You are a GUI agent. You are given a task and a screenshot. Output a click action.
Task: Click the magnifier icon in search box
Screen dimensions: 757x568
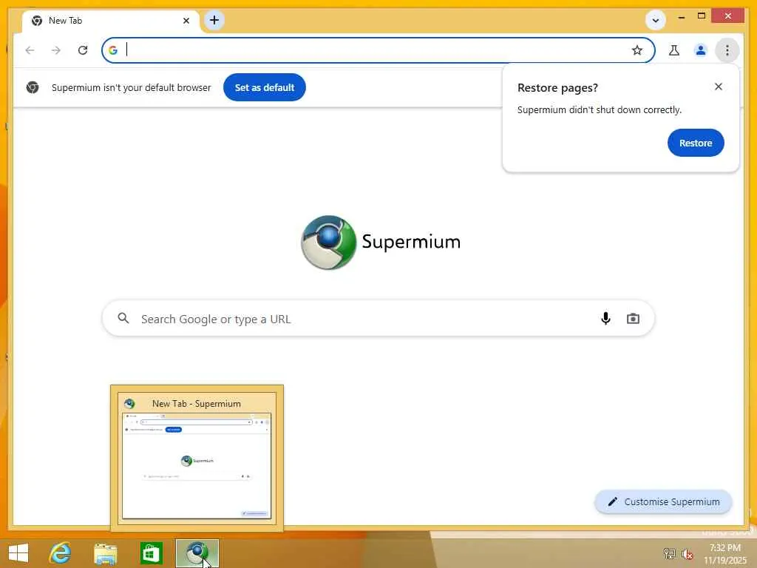coord(123,318)
